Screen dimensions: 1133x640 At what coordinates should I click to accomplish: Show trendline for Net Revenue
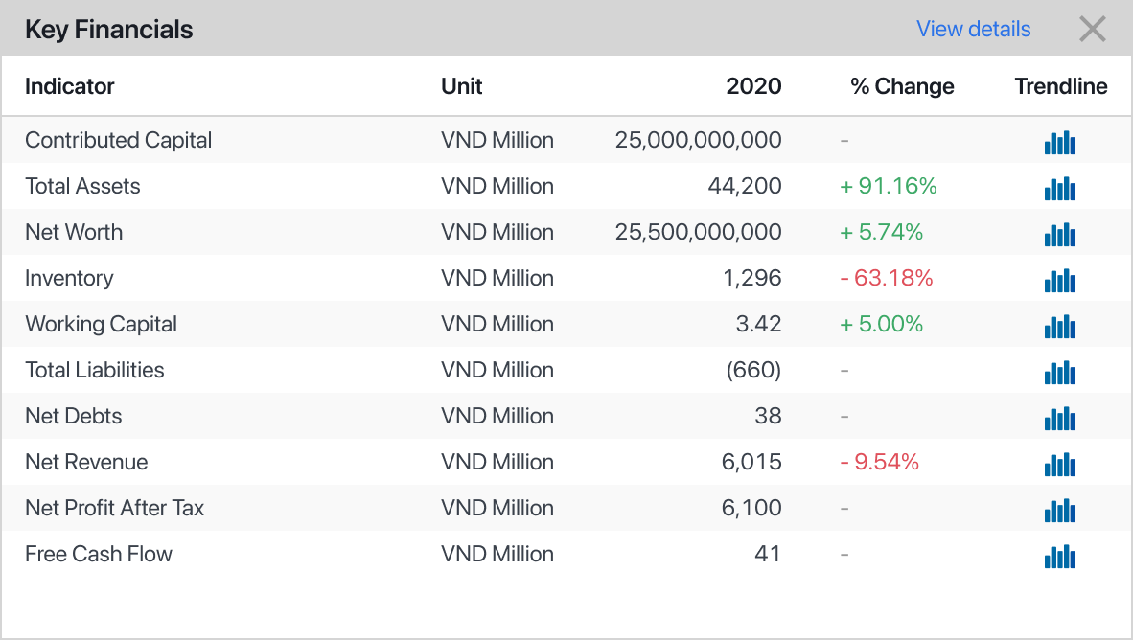[1059, 464]
